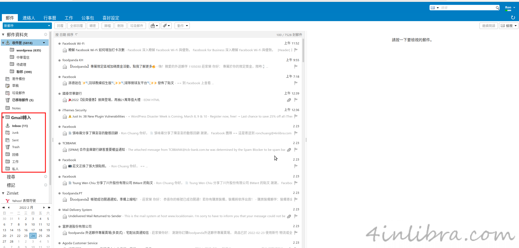Select date 25 in the mini calendar
Image resolution: width=519 pixels, height=248 pixels.
click(40, 236)
